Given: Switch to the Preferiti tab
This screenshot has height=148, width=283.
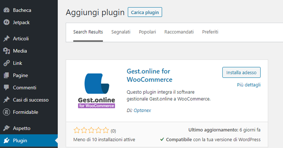Looking at the screenshot, I should tap(210, 32).
